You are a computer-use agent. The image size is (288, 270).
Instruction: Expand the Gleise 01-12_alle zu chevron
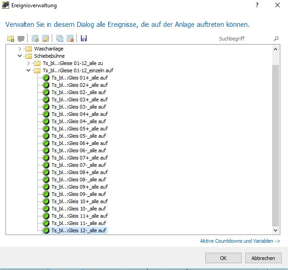pyautogui.click(x=29, y=63)
